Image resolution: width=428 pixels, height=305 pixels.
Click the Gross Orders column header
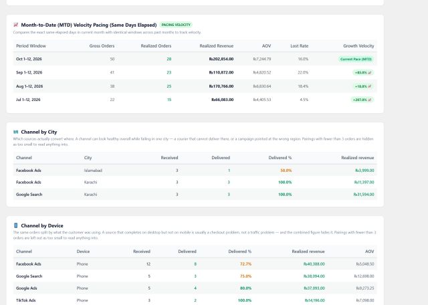(x=102, y=46)
